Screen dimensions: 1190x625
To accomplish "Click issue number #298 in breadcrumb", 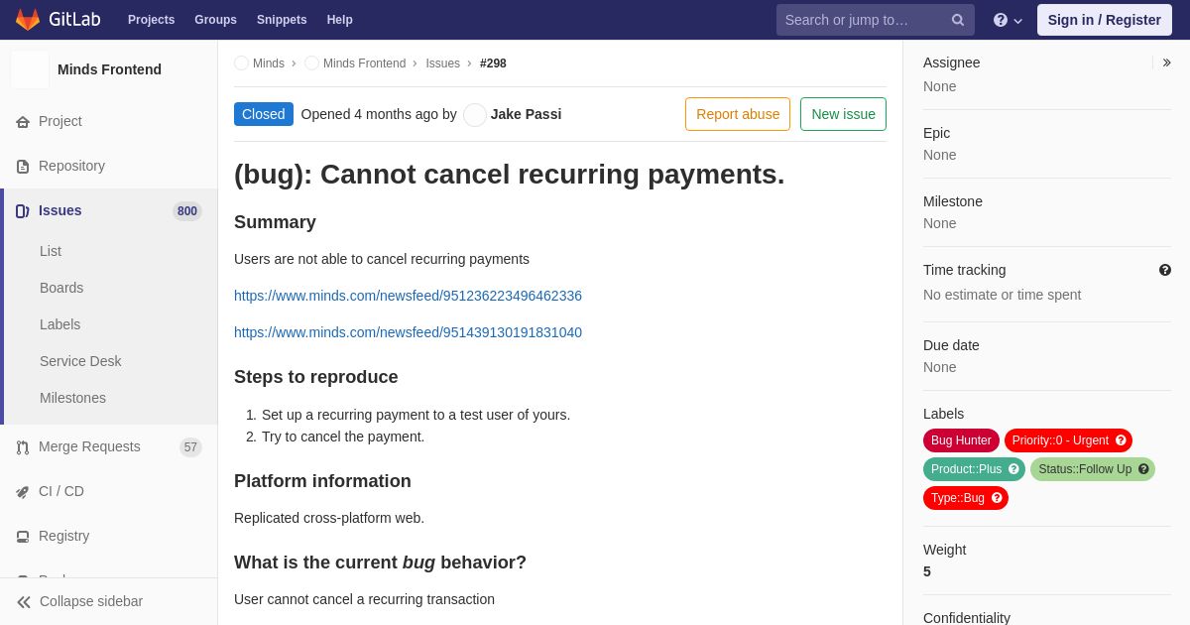I will (493, 63).
